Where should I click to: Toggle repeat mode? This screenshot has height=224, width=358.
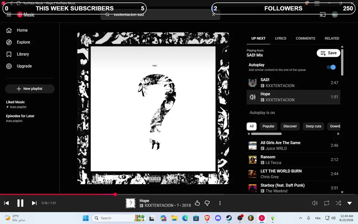pyautogui.click(x=327, y=203)
